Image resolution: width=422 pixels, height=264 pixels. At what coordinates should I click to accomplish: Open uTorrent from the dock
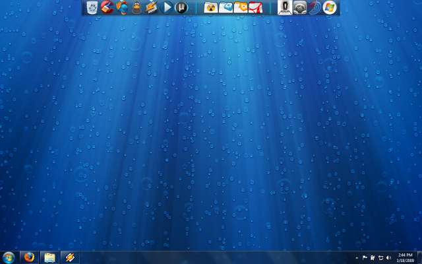(181, 7)
